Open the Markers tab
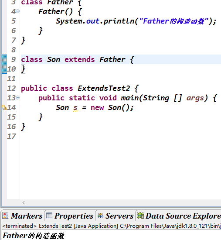 (x=22, y=216)
